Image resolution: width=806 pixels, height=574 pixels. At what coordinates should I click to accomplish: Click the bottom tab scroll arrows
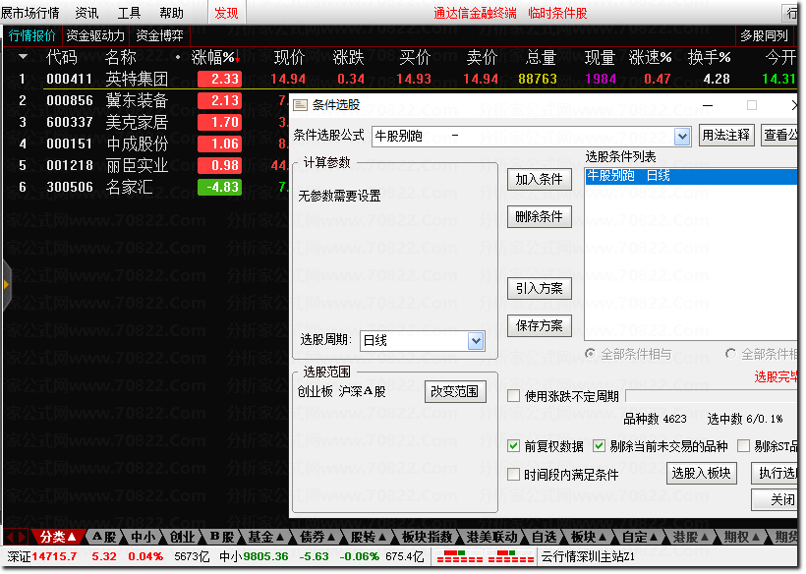point(16,537)
